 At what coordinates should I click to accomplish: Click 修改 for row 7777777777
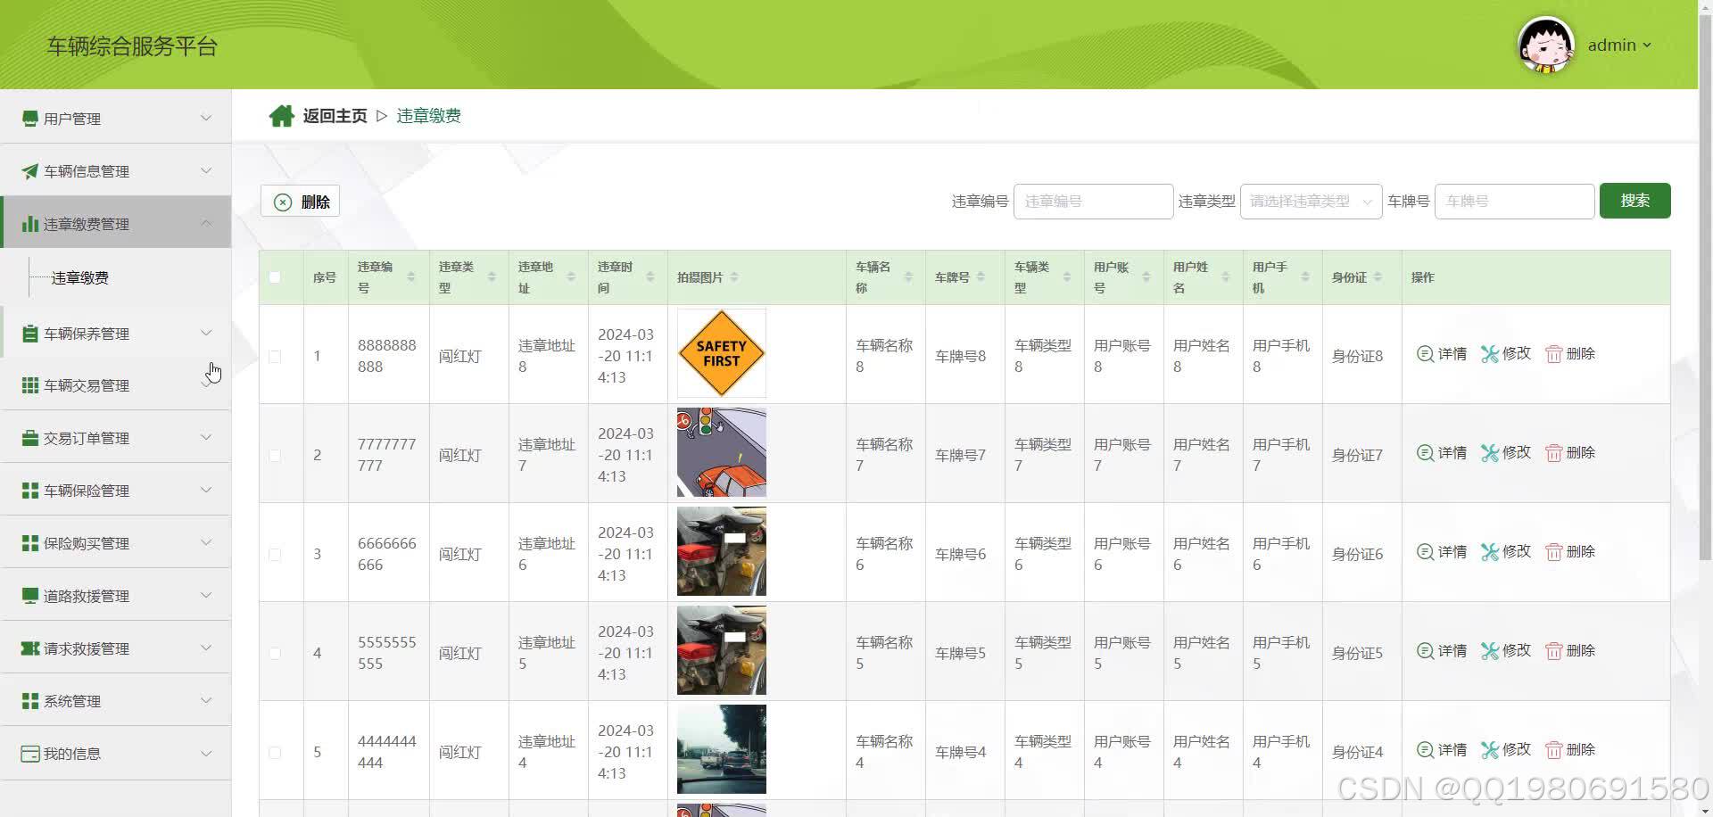point(1506,453)
